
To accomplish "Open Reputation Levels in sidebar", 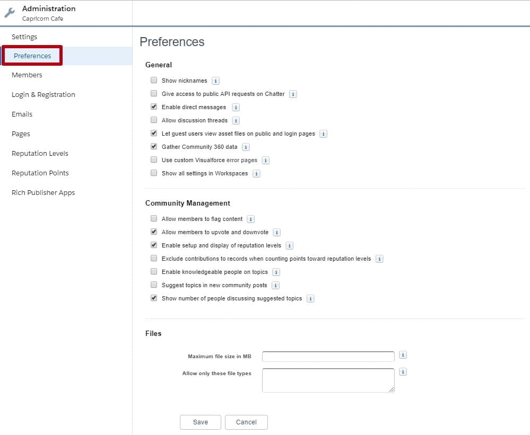I will [x=40, y=153].
